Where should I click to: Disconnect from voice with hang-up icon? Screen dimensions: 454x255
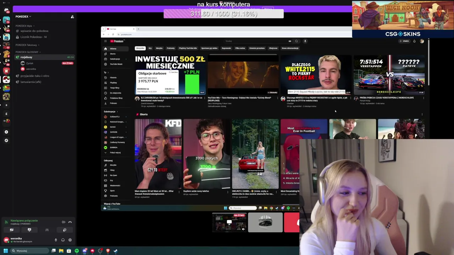[70, 222]
